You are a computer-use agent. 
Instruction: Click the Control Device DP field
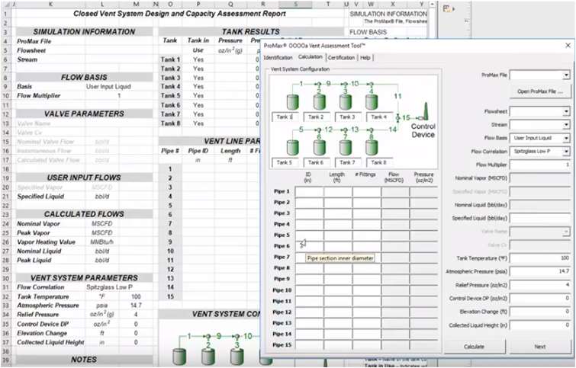(539, 299)
